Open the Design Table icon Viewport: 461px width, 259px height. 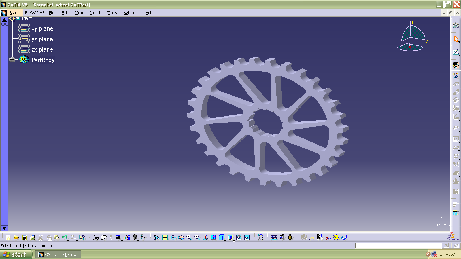pos(118,237)
